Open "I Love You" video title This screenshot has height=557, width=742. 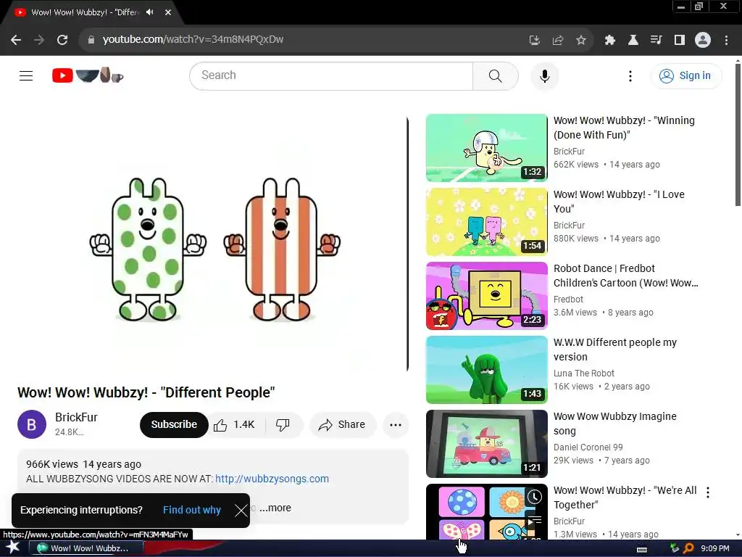[x=619, y=202]
